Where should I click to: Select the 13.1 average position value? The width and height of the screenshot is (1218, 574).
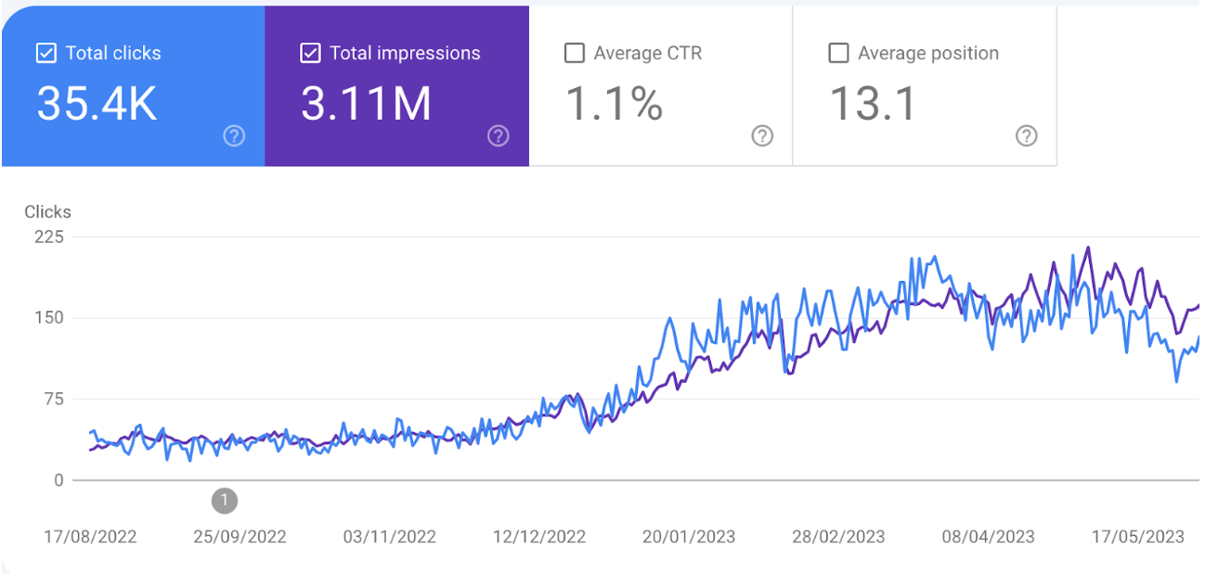pyautogui.click(x=872, y=102)
